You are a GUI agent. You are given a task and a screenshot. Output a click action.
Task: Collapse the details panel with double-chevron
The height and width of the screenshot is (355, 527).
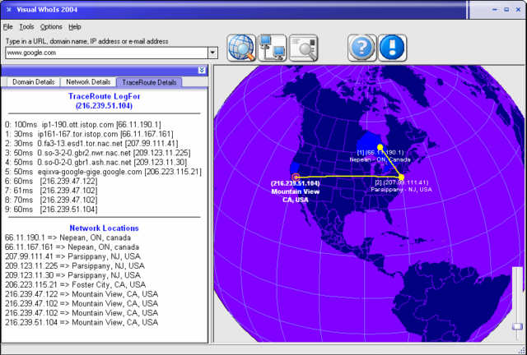(x=202, y=70)
